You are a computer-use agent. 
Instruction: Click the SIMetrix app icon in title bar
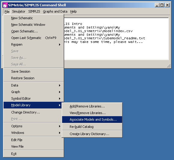click(5, 5)
